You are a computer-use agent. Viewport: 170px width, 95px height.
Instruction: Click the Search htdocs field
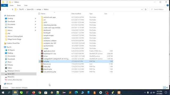pyautogui.click(x=158, y=9)
